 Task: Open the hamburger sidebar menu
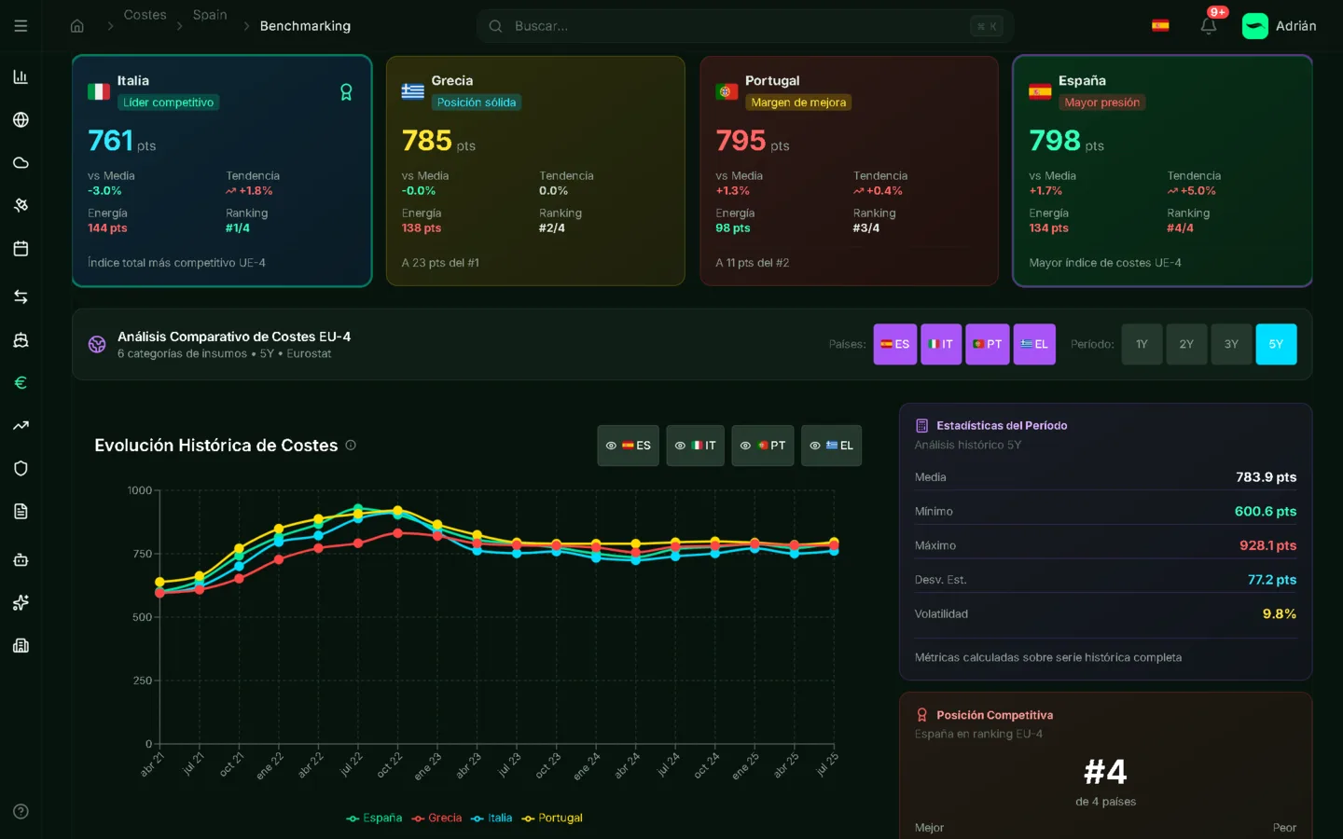point(21,26)
